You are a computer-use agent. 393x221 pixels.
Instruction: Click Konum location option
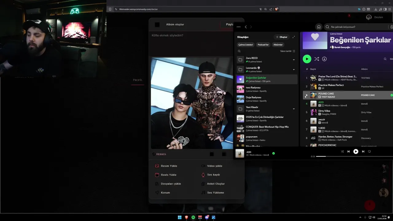tap(162, 192)
